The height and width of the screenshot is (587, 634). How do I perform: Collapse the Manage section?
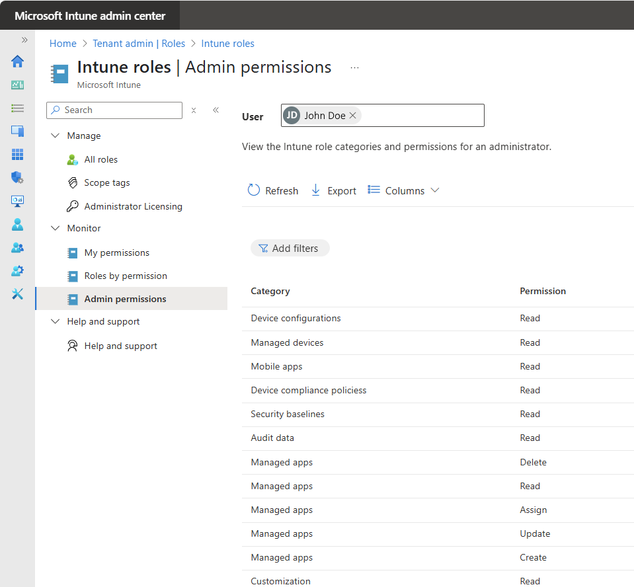coord(55,136)
